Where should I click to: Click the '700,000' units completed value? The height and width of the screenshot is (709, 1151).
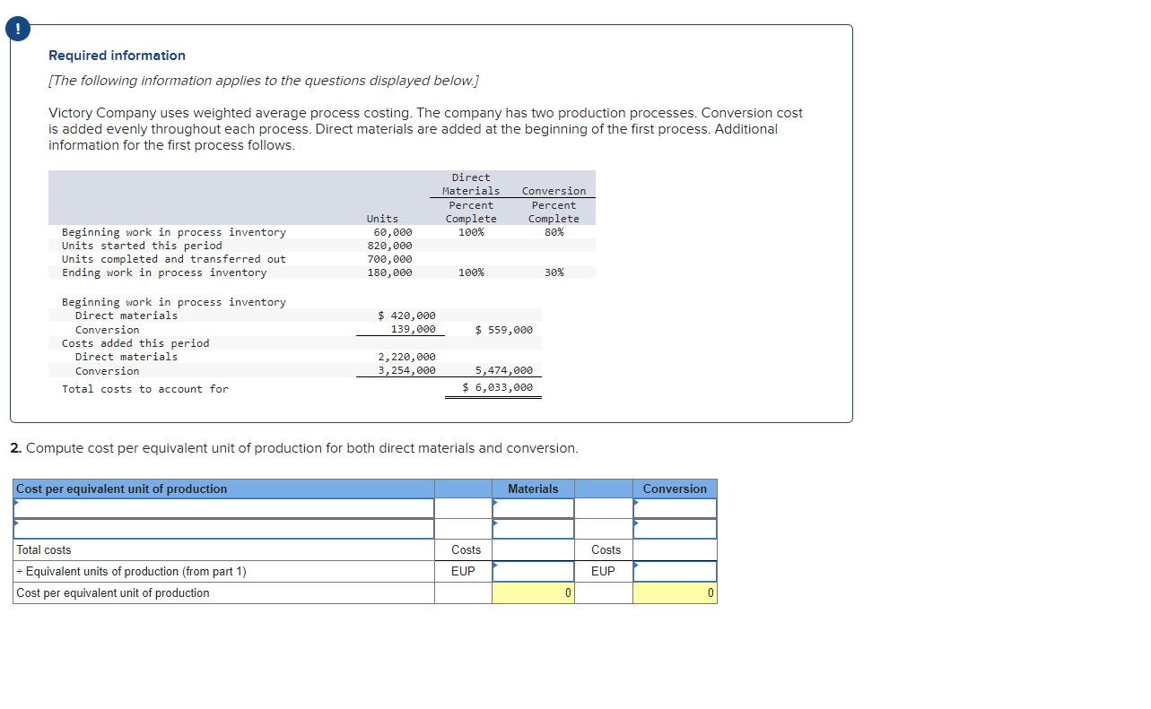pos(390,259)
